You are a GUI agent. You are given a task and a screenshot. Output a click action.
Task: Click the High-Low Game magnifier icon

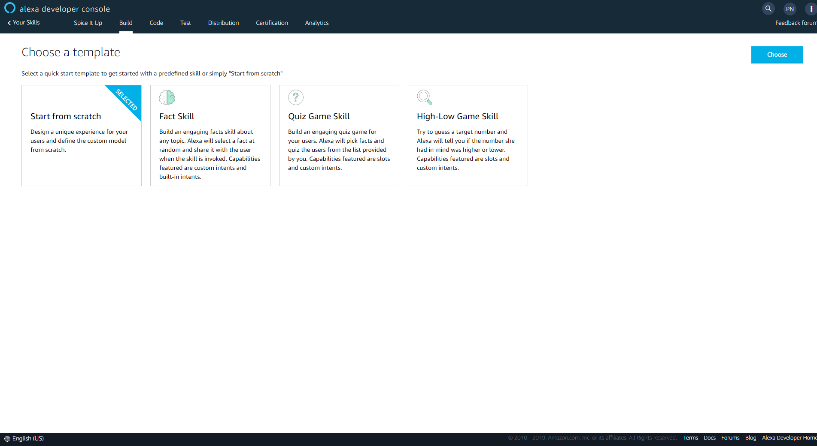pos(425,97)
